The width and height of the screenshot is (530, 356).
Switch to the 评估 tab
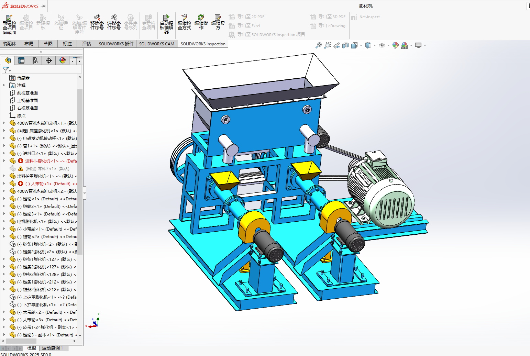coord(87,44)
